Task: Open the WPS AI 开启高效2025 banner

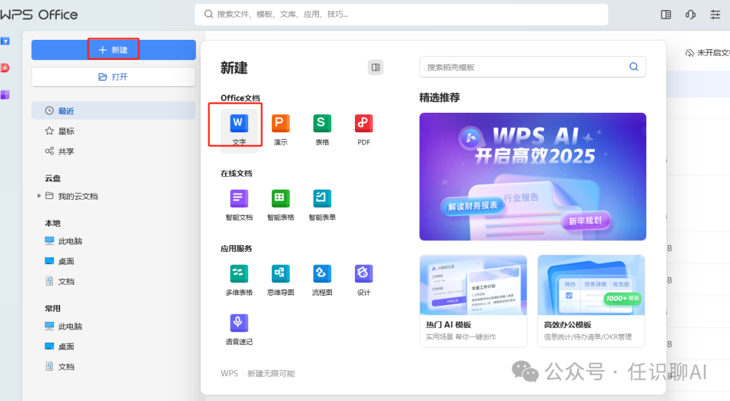Action: (533, 177)
